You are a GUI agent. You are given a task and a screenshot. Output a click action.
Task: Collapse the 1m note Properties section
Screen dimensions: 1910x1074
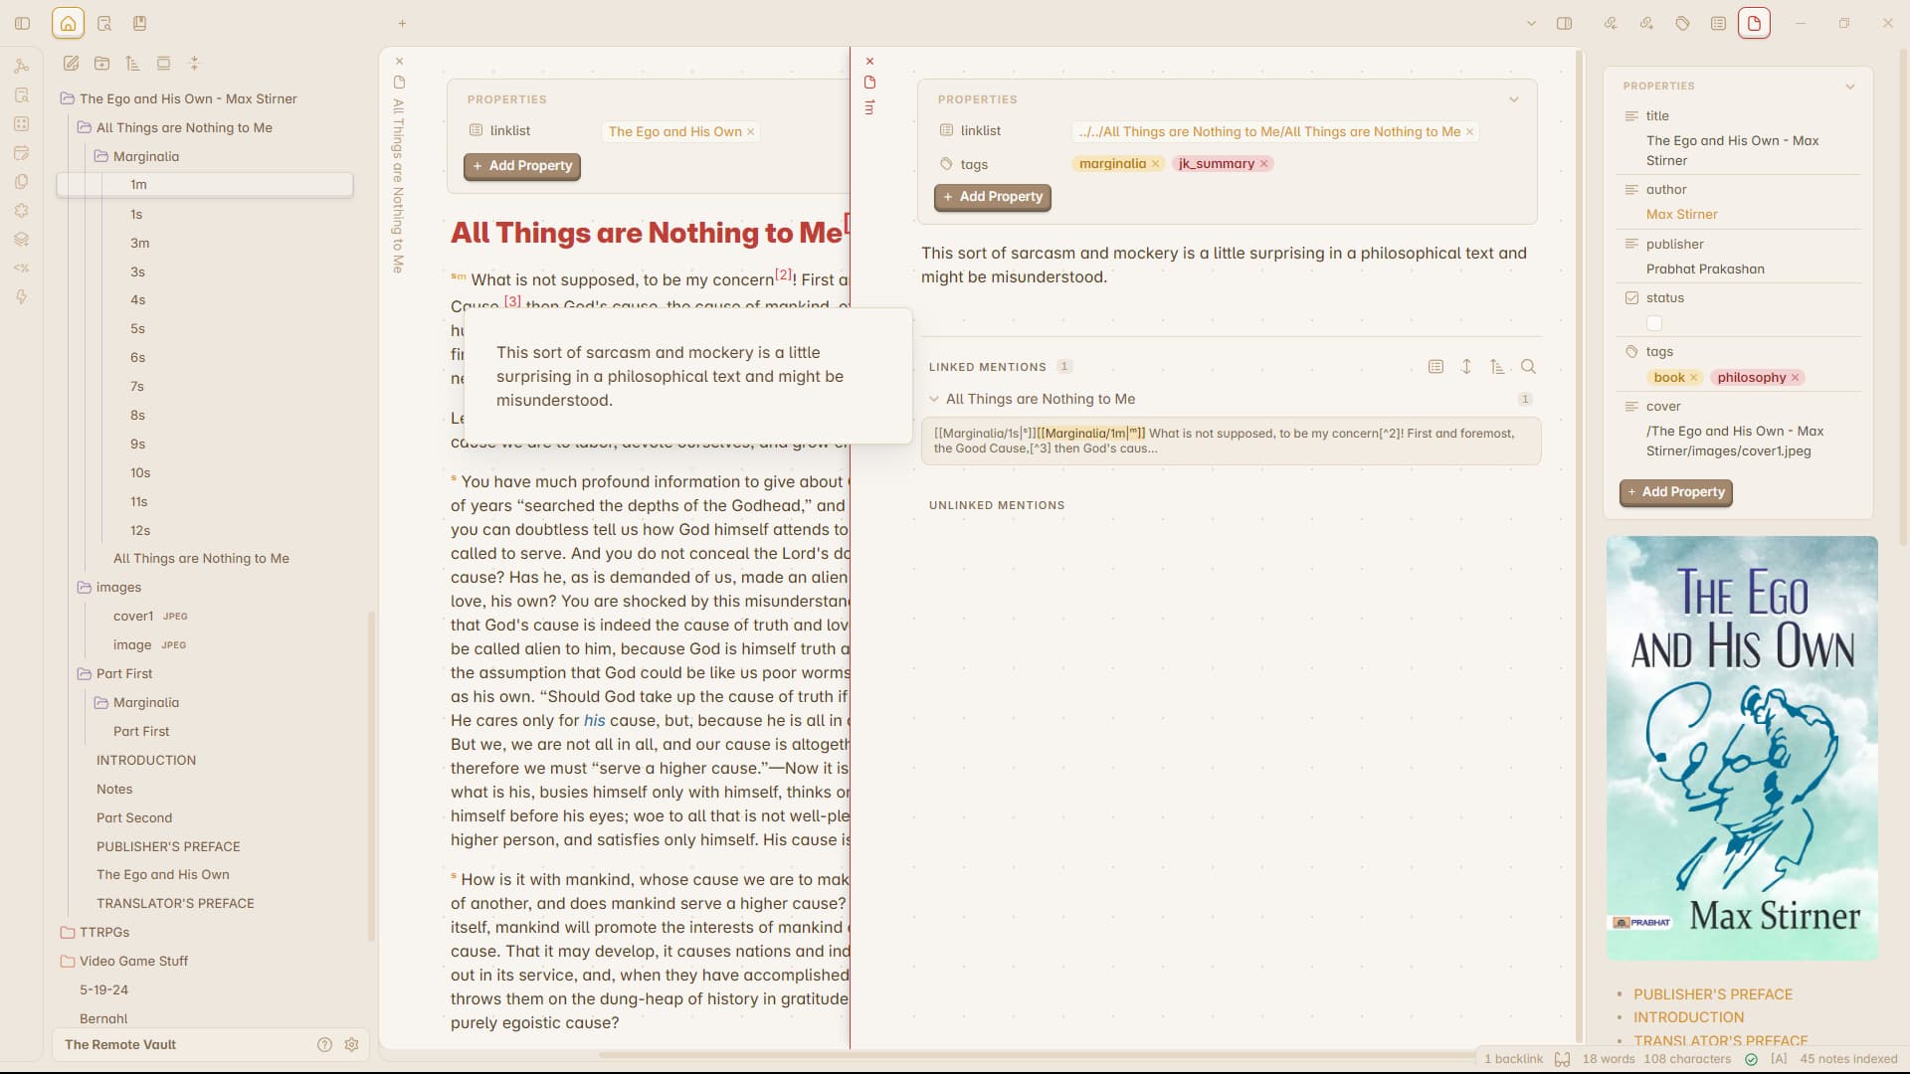click(x=1514, y=99)
